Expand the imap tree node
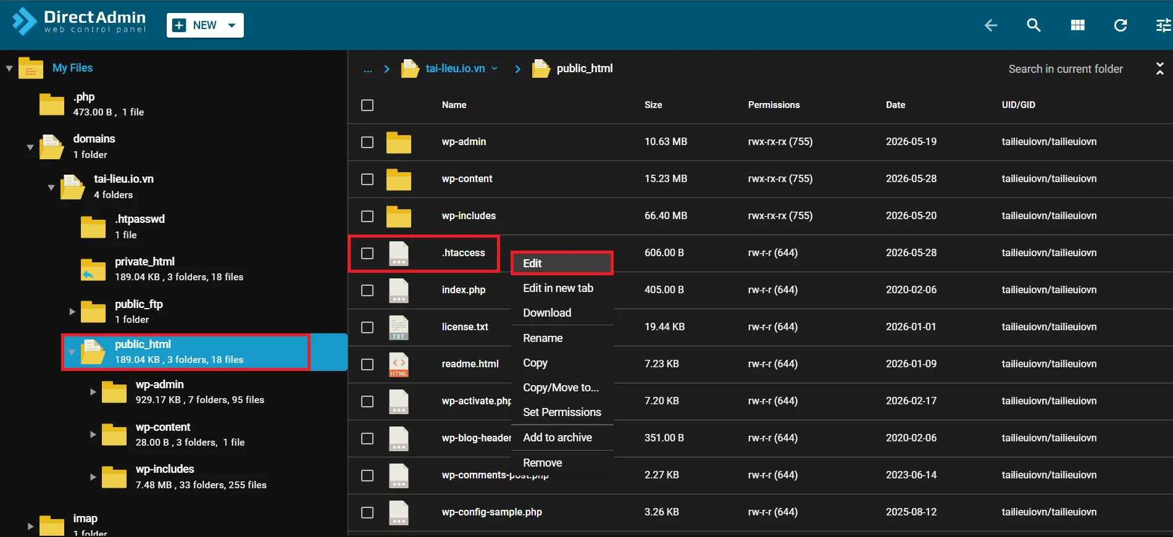The image size is (1173, 537). coord(30,527)
